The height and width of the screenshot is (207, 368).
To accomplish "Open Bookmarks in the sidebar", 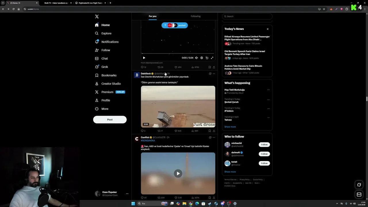I will 106,75.
